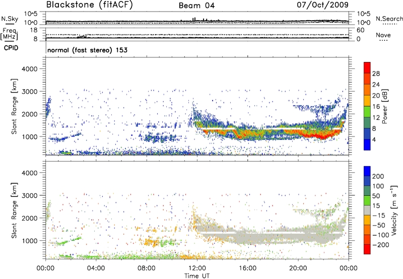The width and height of the screenshot is (403, 279).
Task: Click the "60" tick on Nave axis
Action: (360, 30)
